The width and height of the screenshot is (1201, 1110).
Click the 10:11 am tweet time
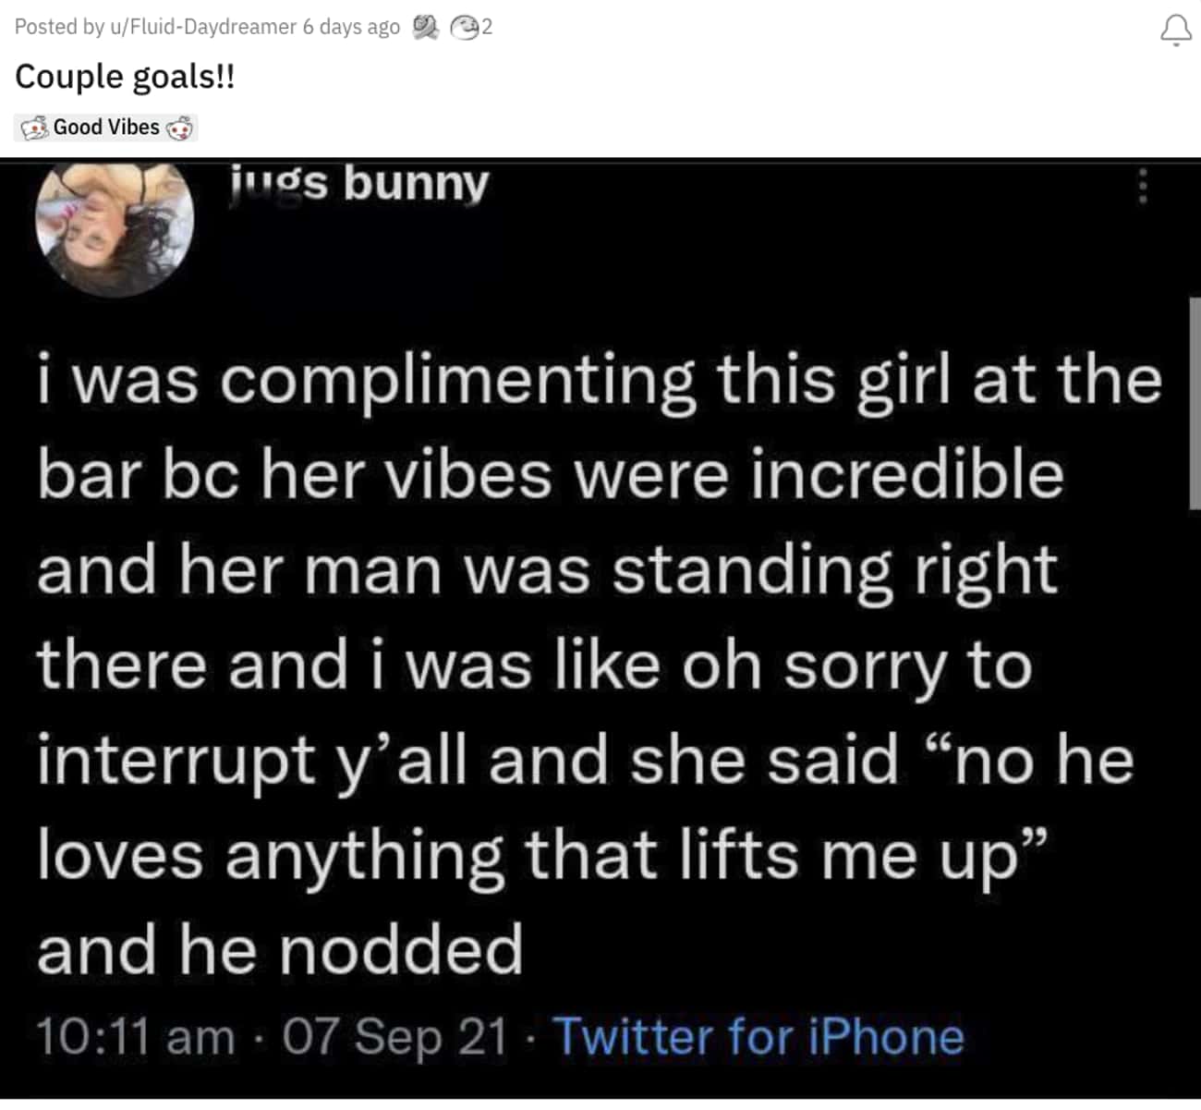(x=135, y=1036)
